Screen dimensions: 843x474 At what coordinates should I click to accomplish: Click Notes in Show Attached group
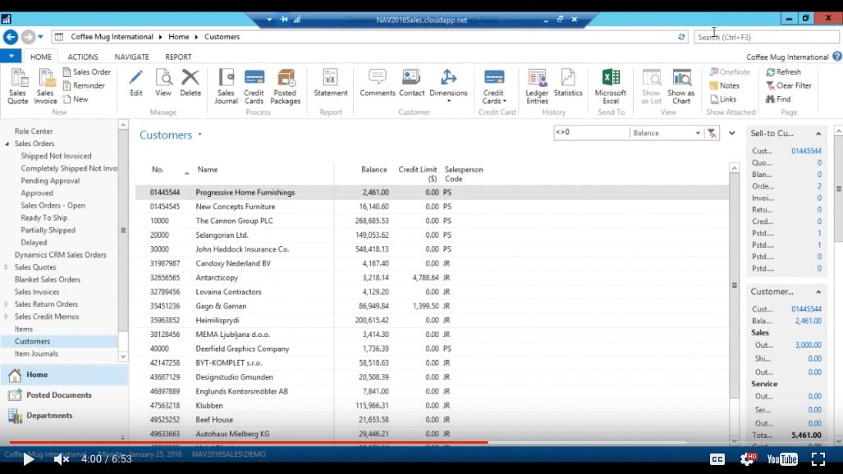coord(724,85)
